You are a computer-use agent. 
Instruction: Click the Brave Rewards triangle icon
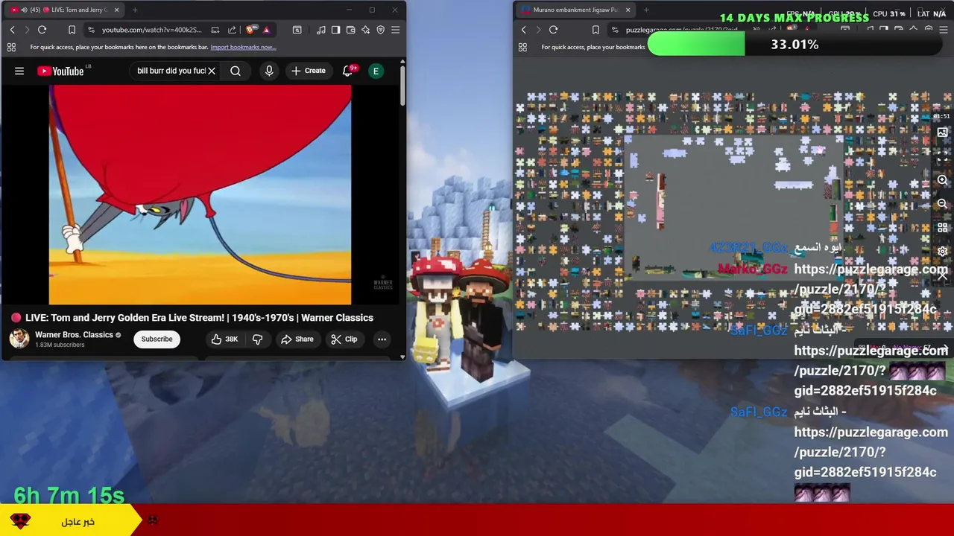point(266,30)
